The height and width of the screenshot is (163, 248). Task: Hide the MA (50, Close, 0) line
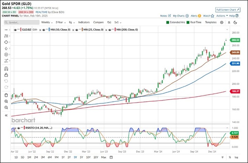(44, 30)
